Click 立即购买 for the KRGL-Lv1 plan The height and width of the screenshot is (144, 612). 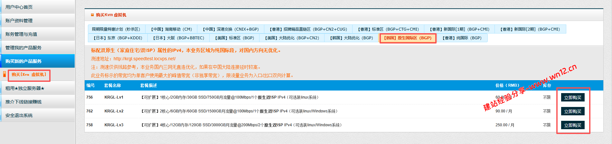tap(572, 98)
